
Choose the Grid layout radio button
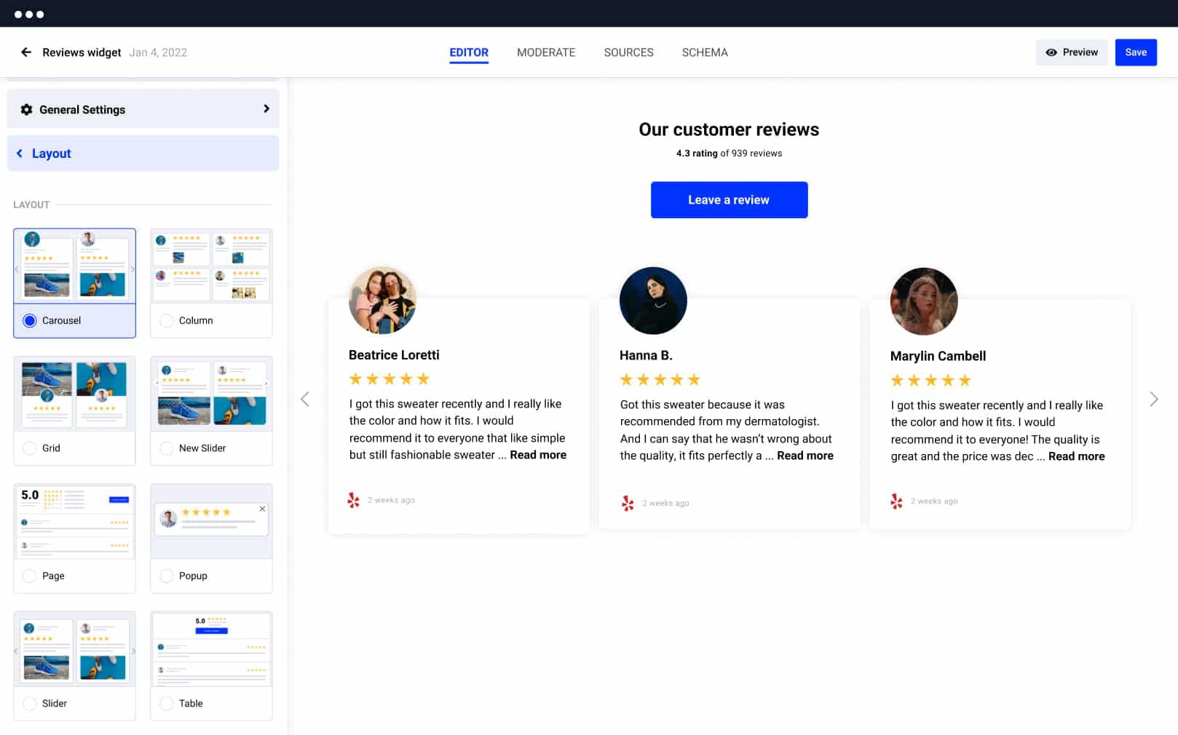click(30, 448)
